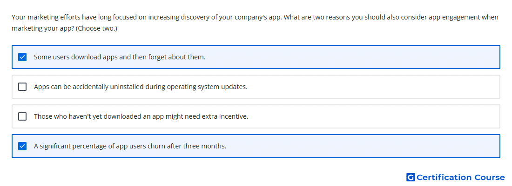The height and width of the screenshot is (186, 512).
Task: Tick the 'extra incentive' option checkbox
Action: 22,116
